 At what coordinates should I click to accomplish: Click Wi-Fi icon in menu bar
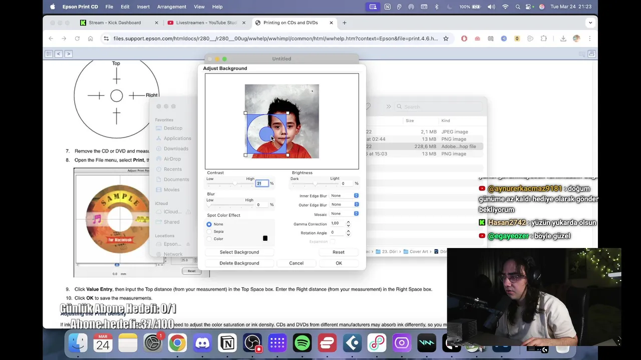[x=505, y=6]
